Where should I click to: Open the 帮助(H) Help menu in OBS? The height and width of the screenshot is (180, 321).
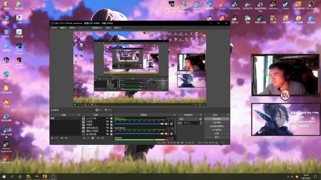point(118,28)
